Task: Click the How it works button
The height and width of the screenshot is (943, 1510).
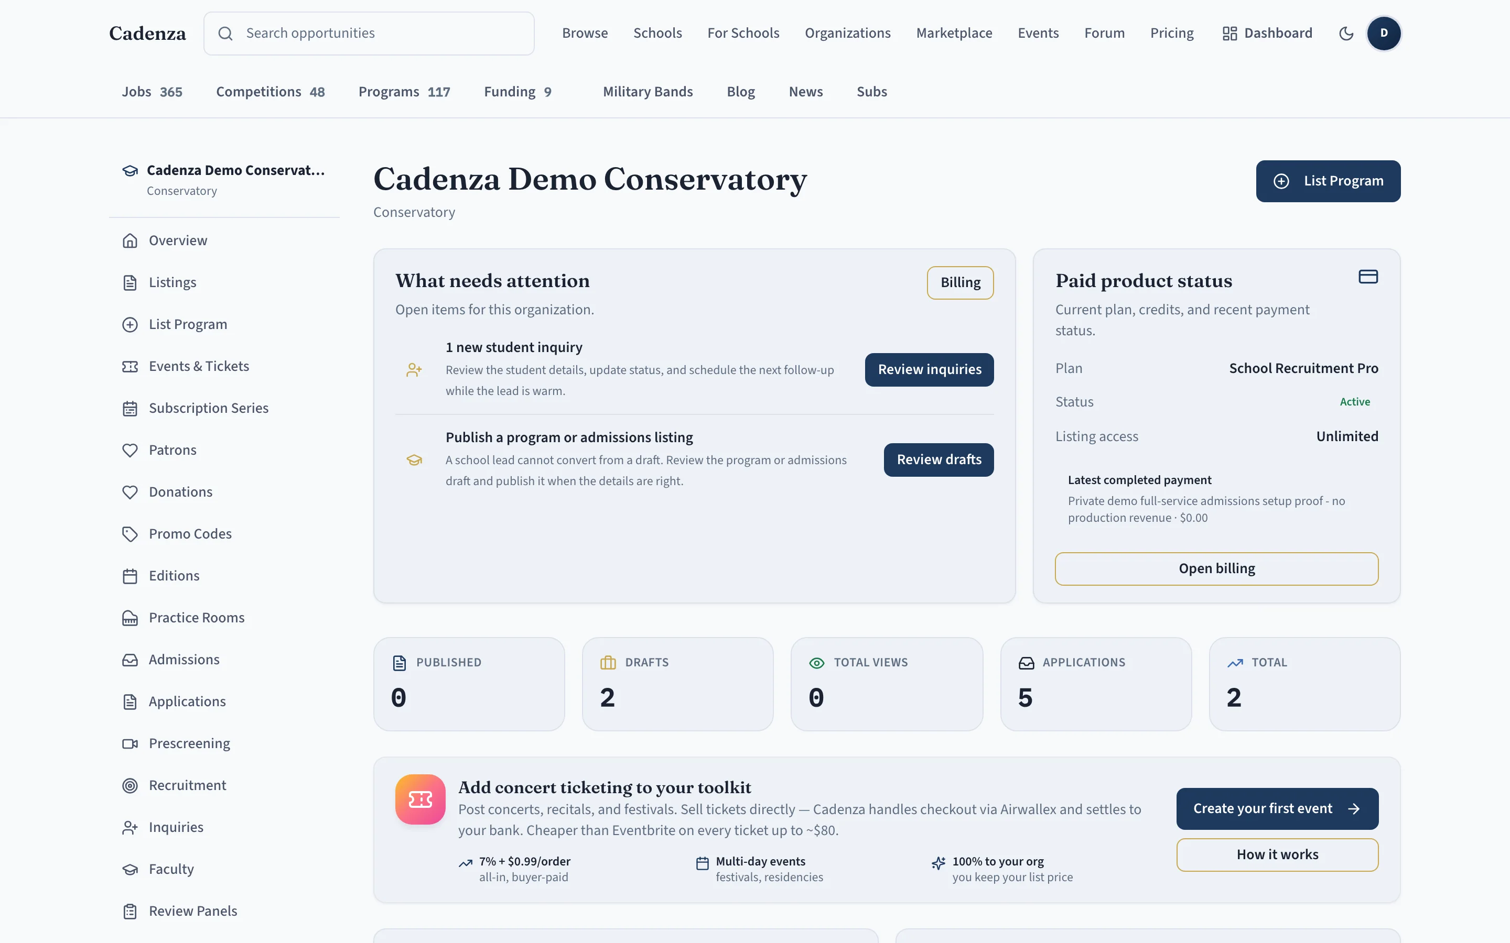Action: [x=1277, y=855]
